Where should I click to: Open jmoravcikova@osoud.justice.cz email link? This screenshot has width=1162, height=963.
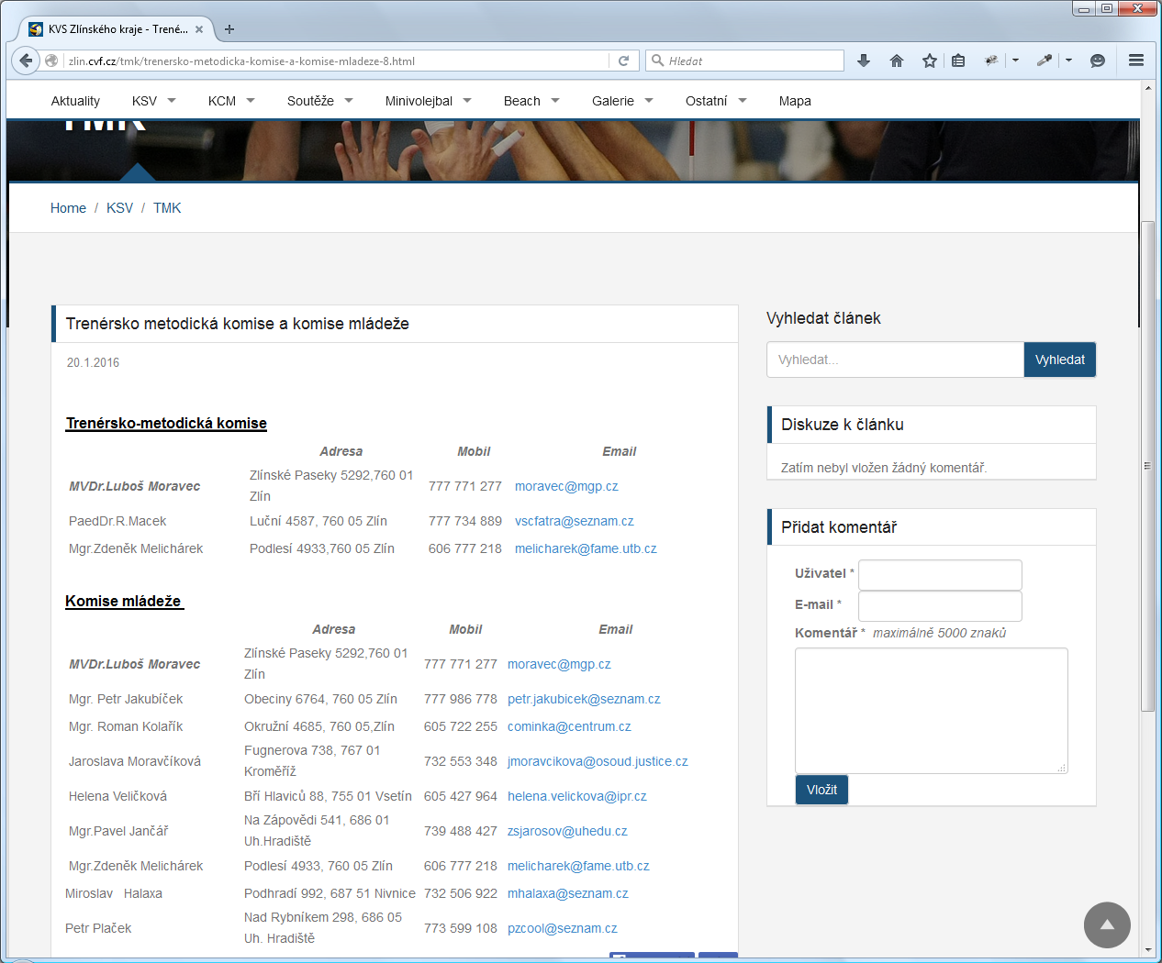[598, 761]
